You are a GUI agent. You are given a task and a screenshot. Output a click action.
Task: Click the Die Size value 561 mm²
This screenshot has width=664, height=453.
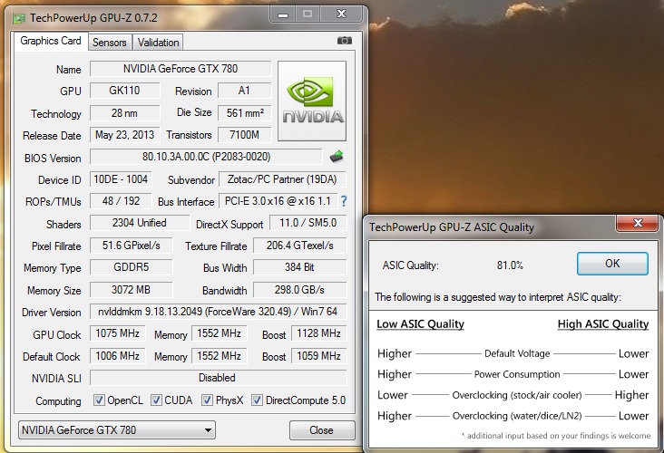pos(244,113)
